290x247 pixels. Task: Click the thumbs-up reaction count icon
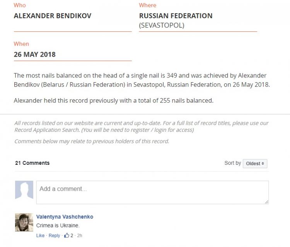pyautogui.click(x=67, y=235)
